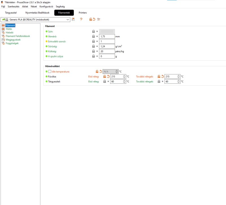
Task: Click the A spulni súlya input field
Action: point(107,56)
